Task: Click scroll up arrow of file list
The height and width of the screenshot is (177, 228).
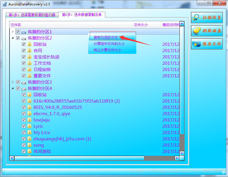Action: pos(182,24)
